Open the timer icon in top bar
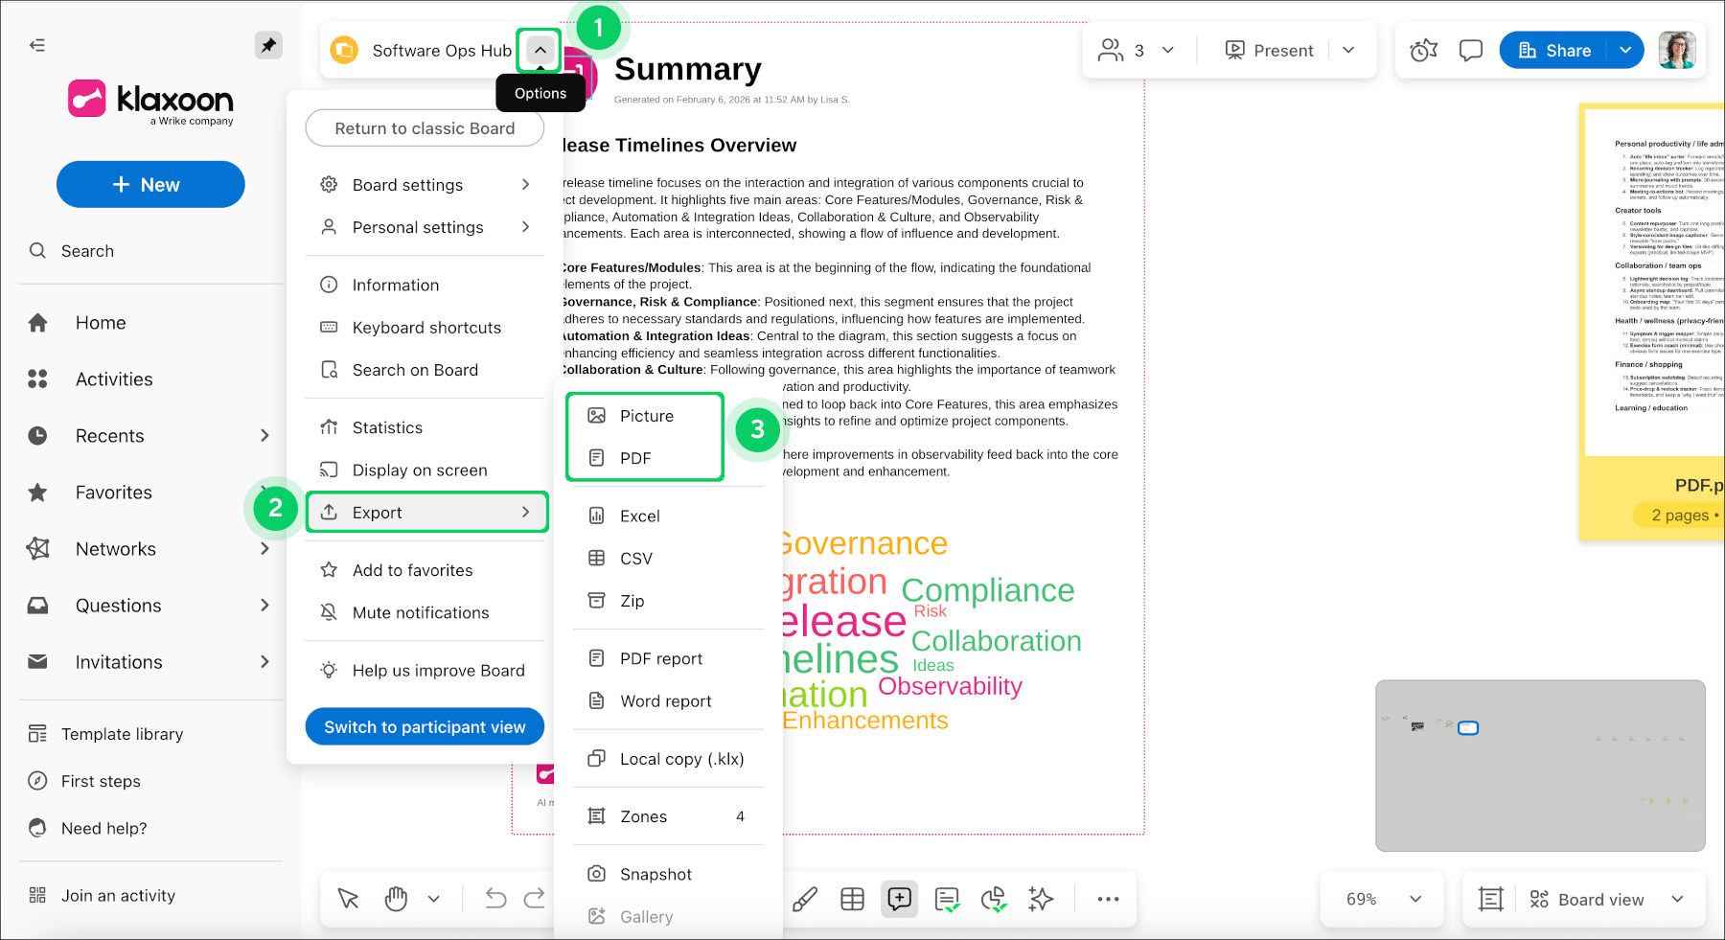Viewport: 1725px width, 940px height. tap(1423, 51)
